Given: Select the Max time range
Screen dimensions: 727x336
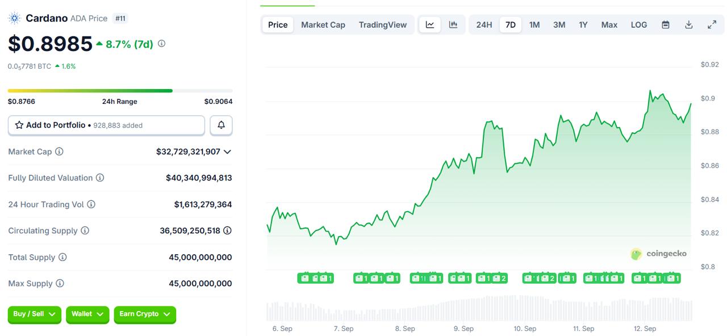Looking at the screenshot, I should pos(609,24).
